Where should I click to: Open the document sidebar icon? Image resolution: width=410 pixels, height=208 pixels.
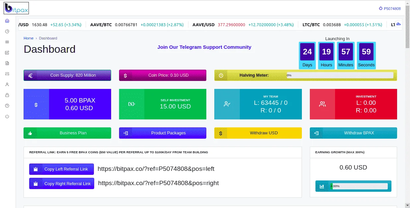[7, 63]
